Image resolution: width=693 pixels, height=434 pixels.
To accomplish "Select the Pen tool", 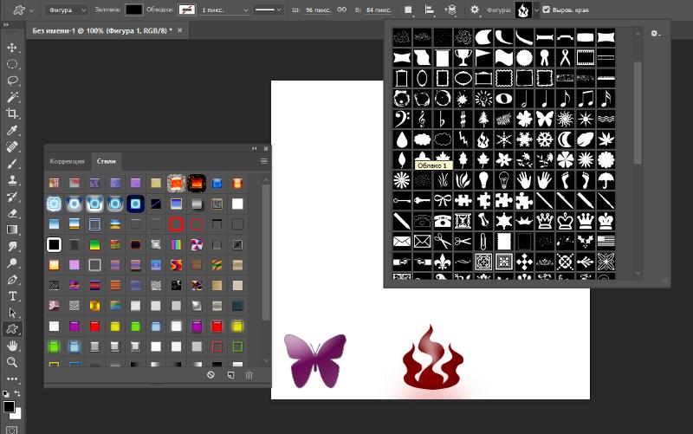I will [x=12, y=280].
